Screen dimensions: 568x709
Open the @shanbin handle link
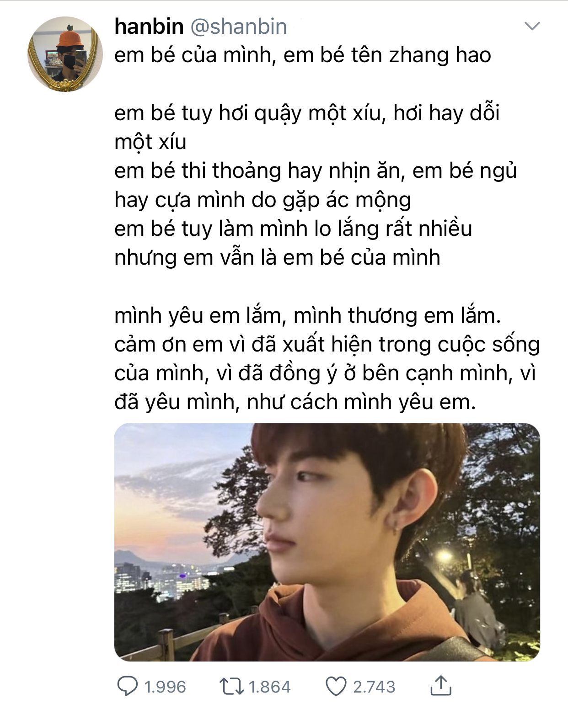click(x=238, y=27)
